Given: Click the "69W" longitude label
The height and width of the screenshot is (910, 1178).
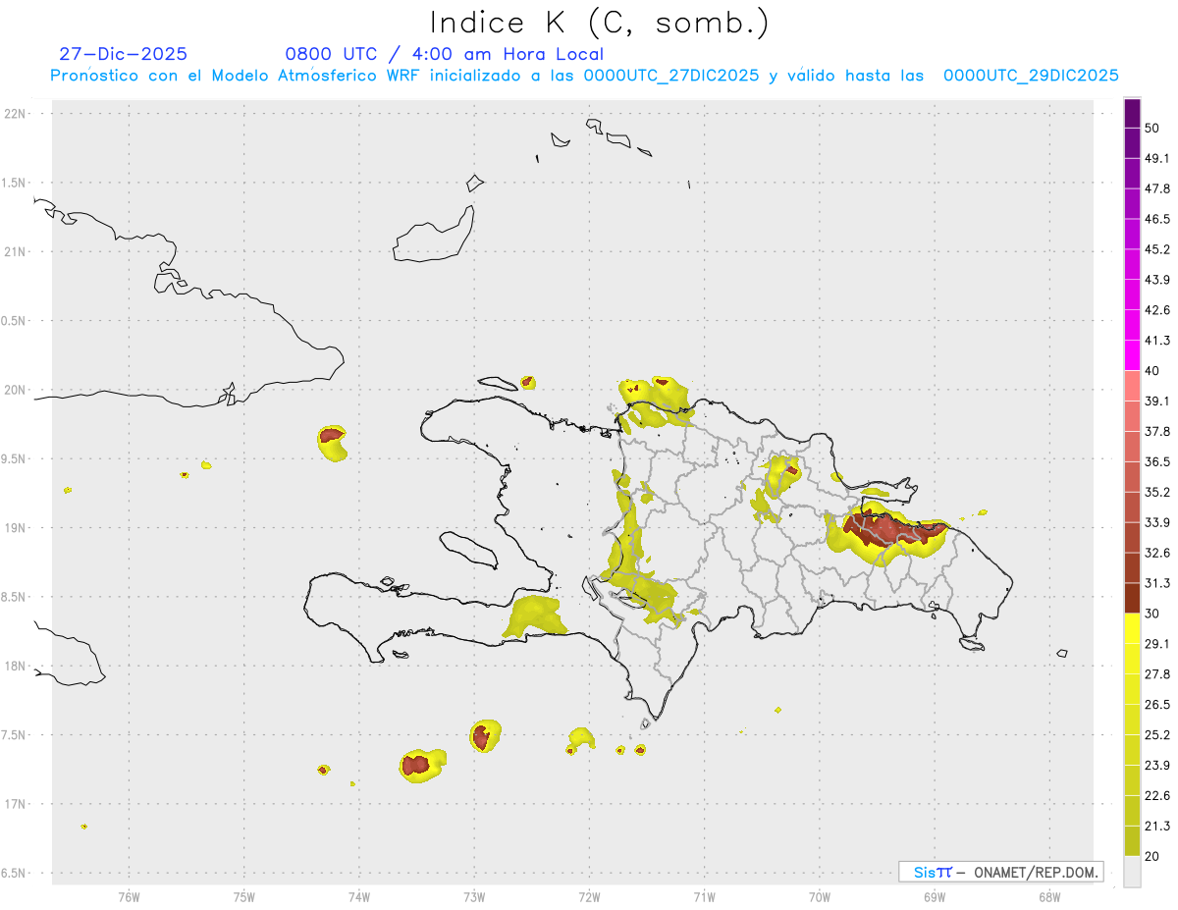Looking at the screenshot, I should 935,896.
